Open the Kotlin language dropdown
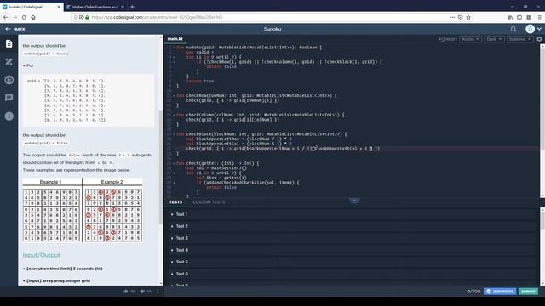The height and width of the screenshot is (306, 545). point(470,39)
